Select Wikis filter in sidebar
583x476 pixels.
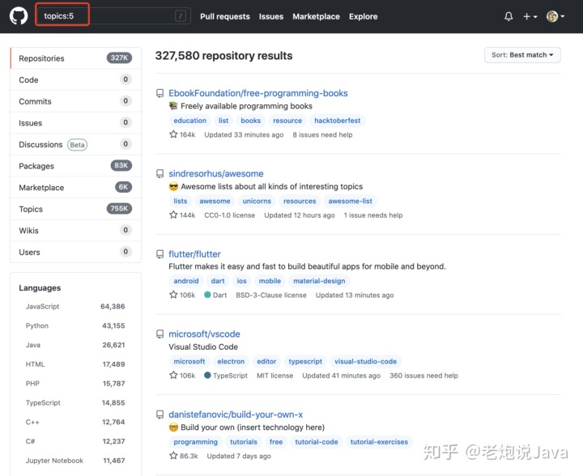click(x=75, y=231)
